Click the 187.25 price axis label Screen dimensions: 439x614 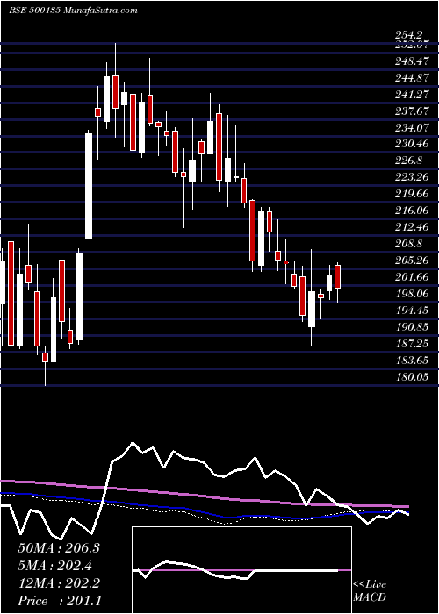click(413, 344)
